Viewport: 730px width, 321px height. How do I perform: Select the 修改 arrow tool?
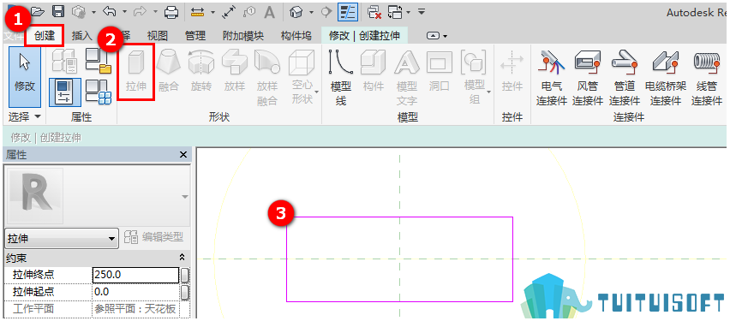pyautogui.click(x=25, y=77)
